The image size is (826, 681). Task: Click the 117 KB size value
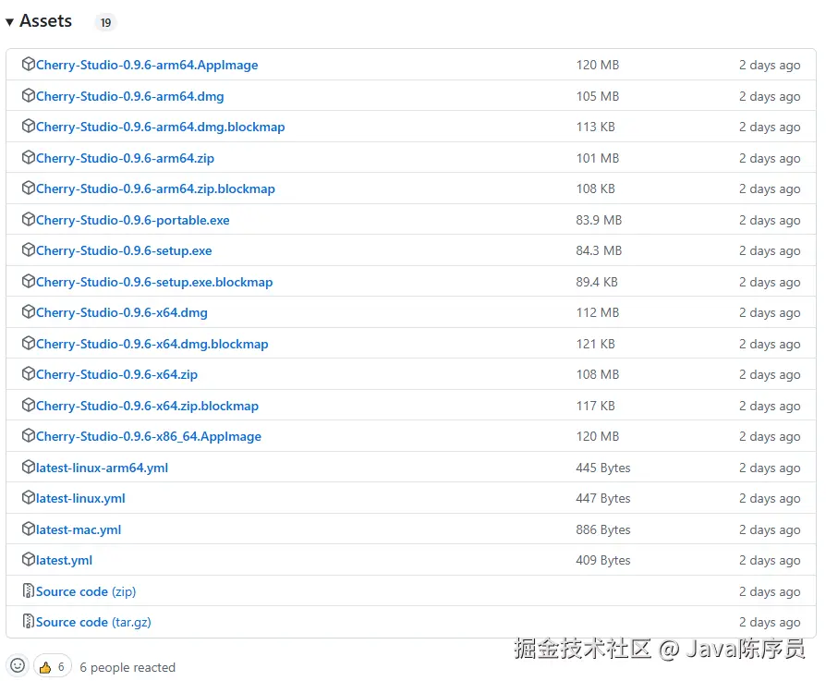tap(595, 406)
